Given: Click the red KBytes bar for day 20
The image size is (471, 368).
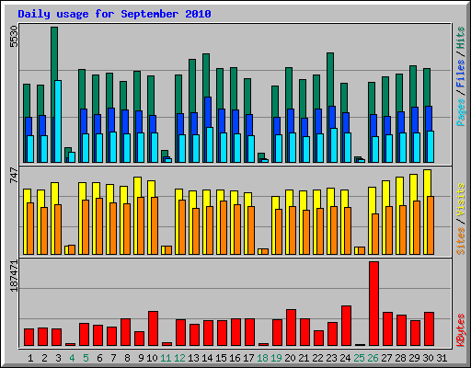Looking at the screenshot, I should pos(291,328).
